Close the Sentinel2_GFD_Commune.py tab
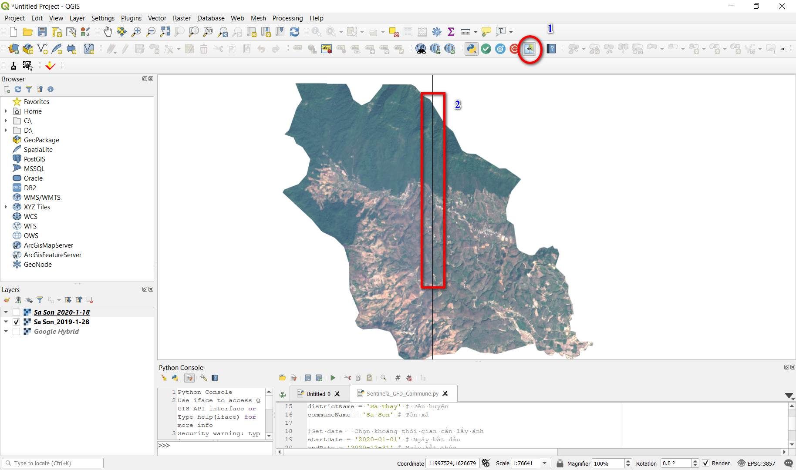The image size is (796, 470). [445, 393]
